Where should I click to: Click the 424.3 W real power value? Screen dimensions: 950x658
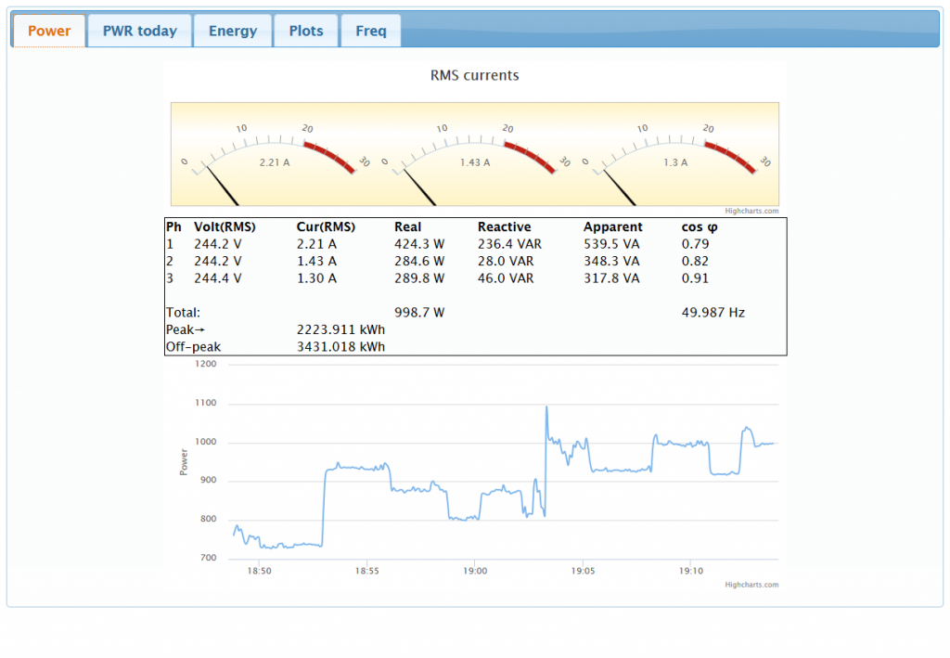pyautogui.click(x=419, y=244)
